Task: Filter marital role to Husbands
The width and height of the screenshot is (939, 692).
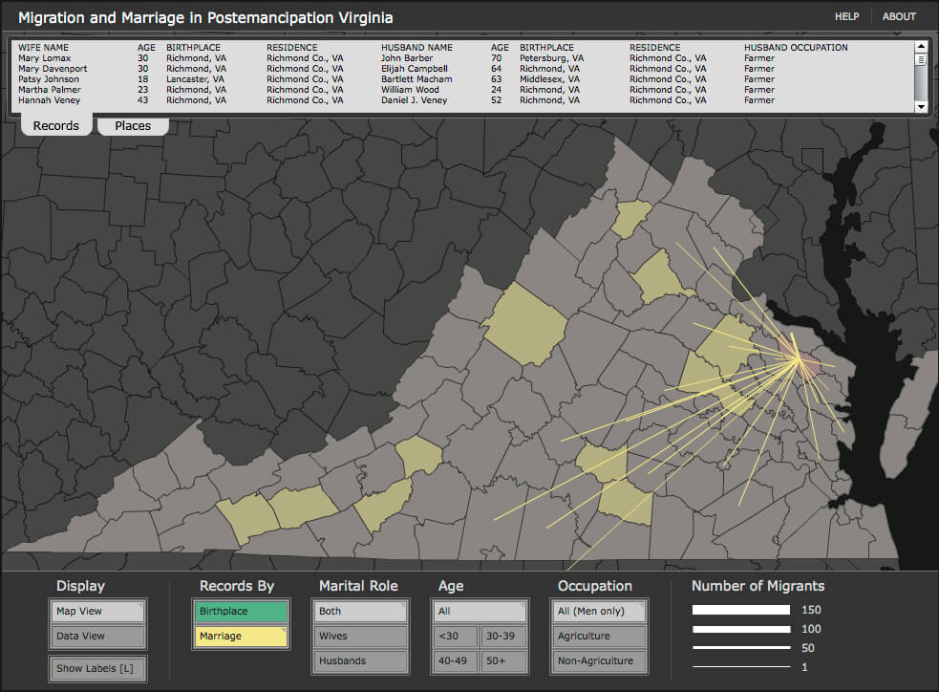Action: pyautogui.click(x=360, y=661)
